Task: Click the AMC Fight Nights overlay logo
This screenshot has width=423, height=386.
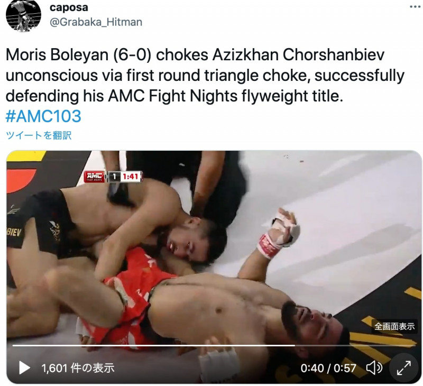Action: coord(94,177)
